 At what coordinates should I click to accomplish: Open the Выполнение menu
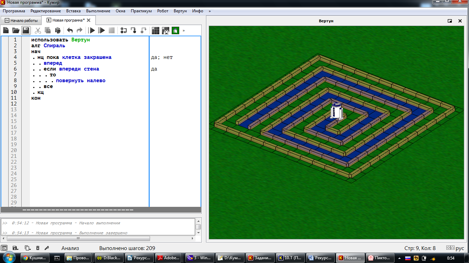98,11
